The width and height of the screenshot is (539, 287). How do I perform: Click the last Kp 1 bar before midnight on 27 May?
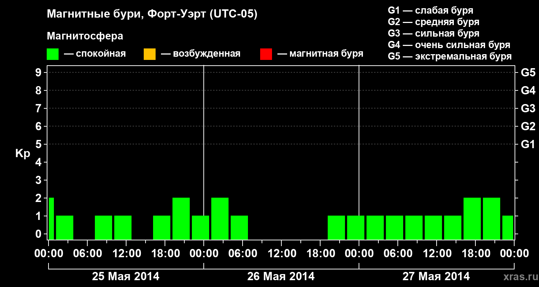coord(508,227)
